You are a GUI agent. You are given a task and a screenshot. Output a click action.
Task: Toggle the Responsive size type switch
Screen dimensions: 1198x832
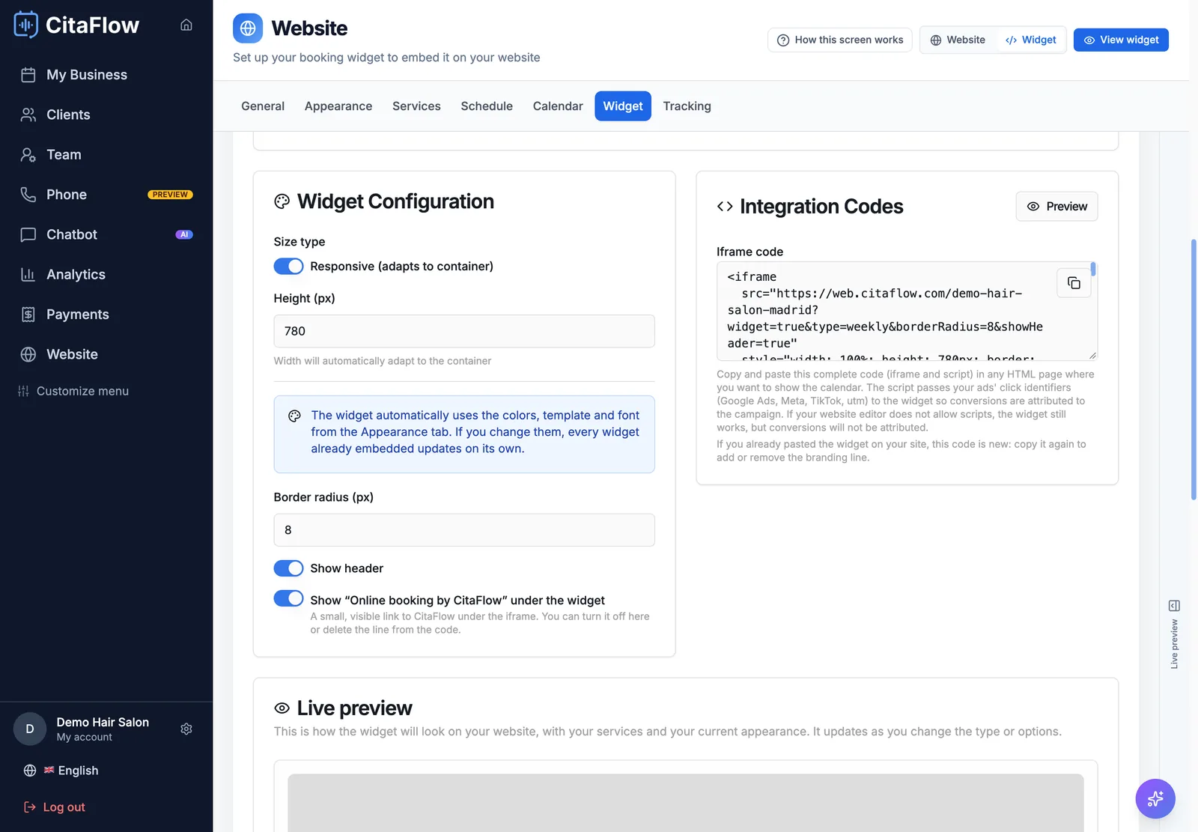point(288,267)
